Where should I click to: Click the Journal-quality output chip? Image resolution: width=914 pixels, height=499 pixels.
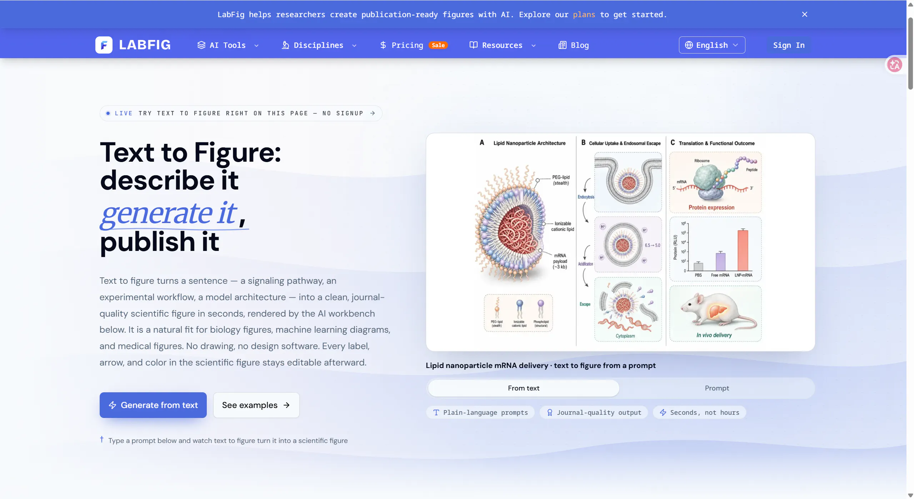pyautogui.click(x=594, y=413)
